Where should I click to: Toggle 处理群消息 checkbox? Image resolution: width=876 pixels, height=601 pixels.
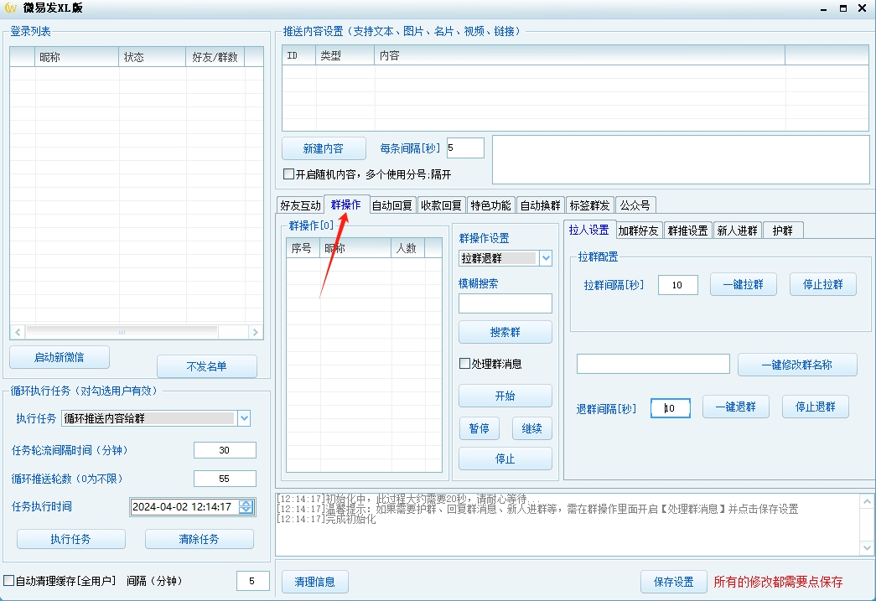464,364
